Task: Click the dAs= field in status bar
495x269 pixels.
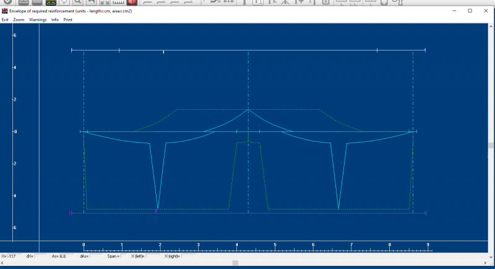Action: coord(97,256)
